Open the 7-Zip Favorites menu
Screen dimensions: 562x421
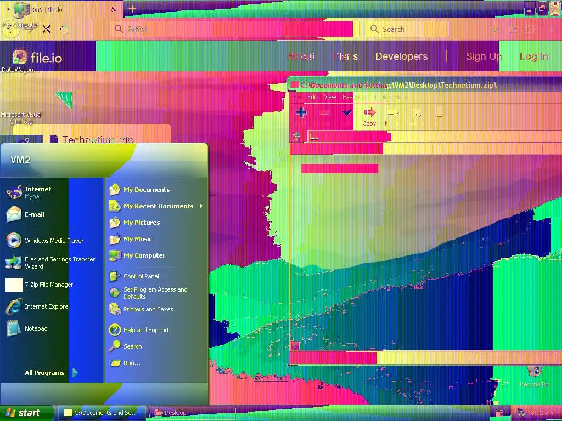pos(355,97)
